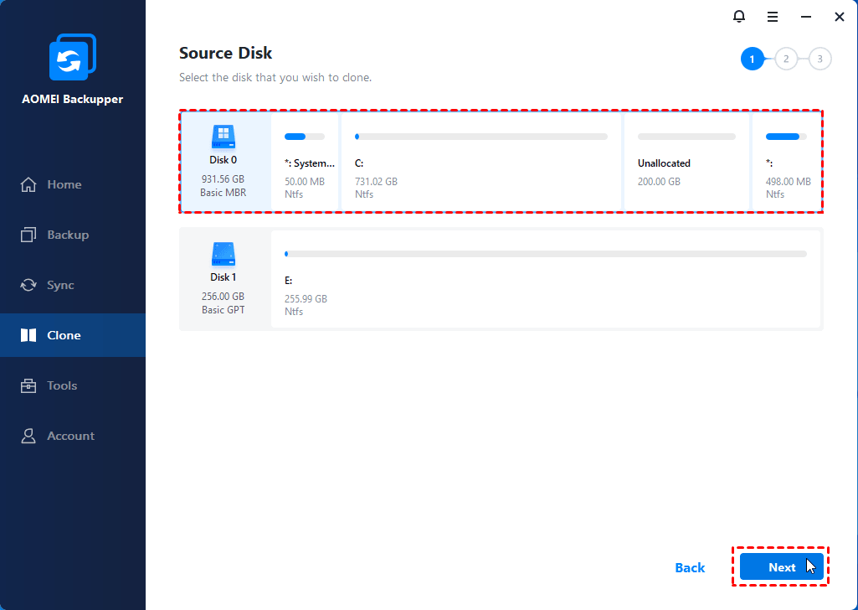Click the Next button
Image resolution: width=858 pixels, height=610 pixels.
781,567
